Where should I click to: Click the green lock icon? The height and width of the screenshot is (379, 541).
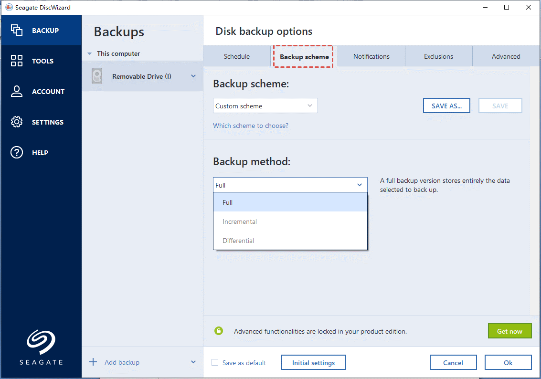tap(219, 330)
